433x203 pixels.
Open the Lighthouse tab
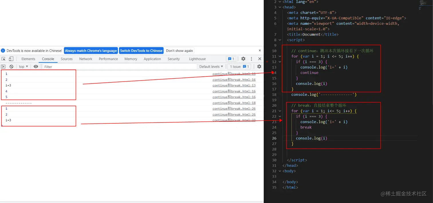[x=197, y=59]
